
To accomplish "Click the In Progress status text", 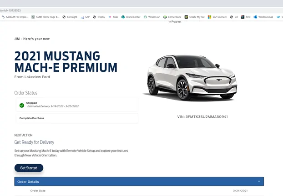I will pyautogui.click(x=175, y=22).
